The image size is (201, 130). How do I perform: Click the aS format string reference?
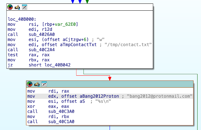coord(82,101)
